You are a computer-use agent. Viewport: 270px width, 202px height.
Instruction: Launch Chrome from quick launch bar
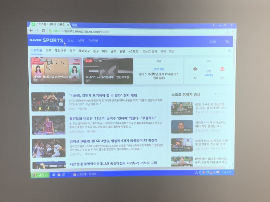coord(59,175)
